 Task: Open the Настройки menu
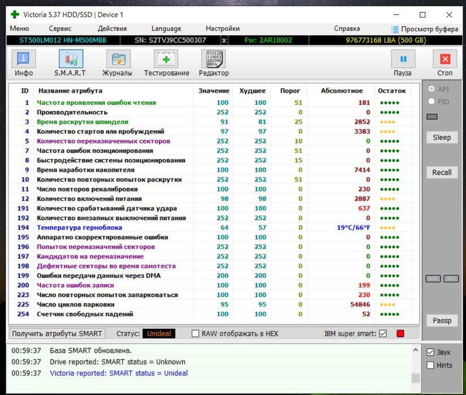tap(223, 28)
